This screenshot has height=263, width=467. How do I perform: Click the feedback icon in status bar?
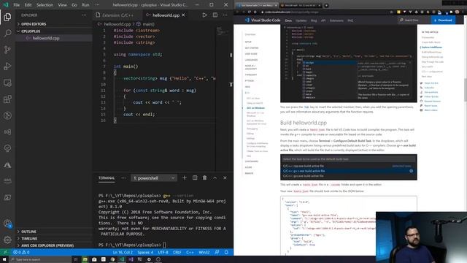(x=217, y=252)
